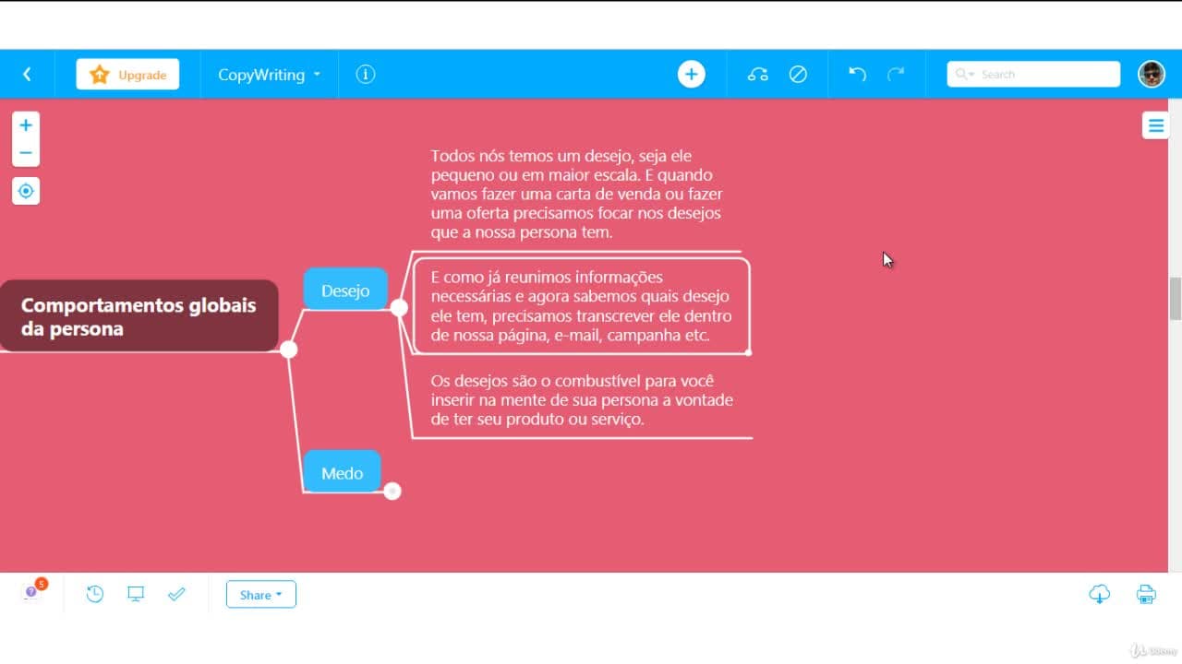
Task: Focus the Search field
Action: click(1033, 75)
